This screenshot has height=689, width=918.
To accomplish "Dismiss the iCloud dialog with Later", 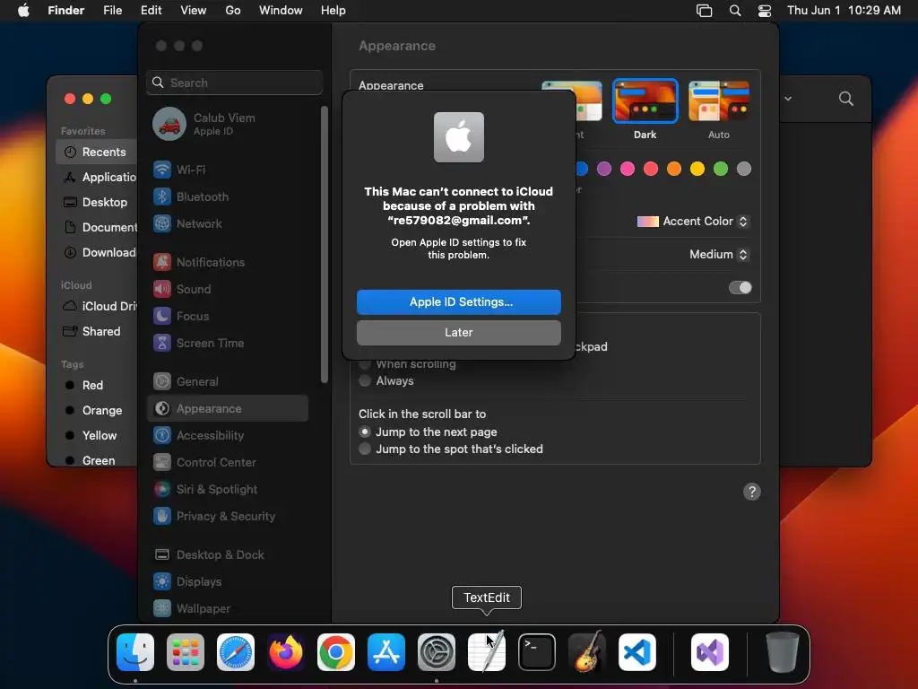I will (x=459, y=333).
